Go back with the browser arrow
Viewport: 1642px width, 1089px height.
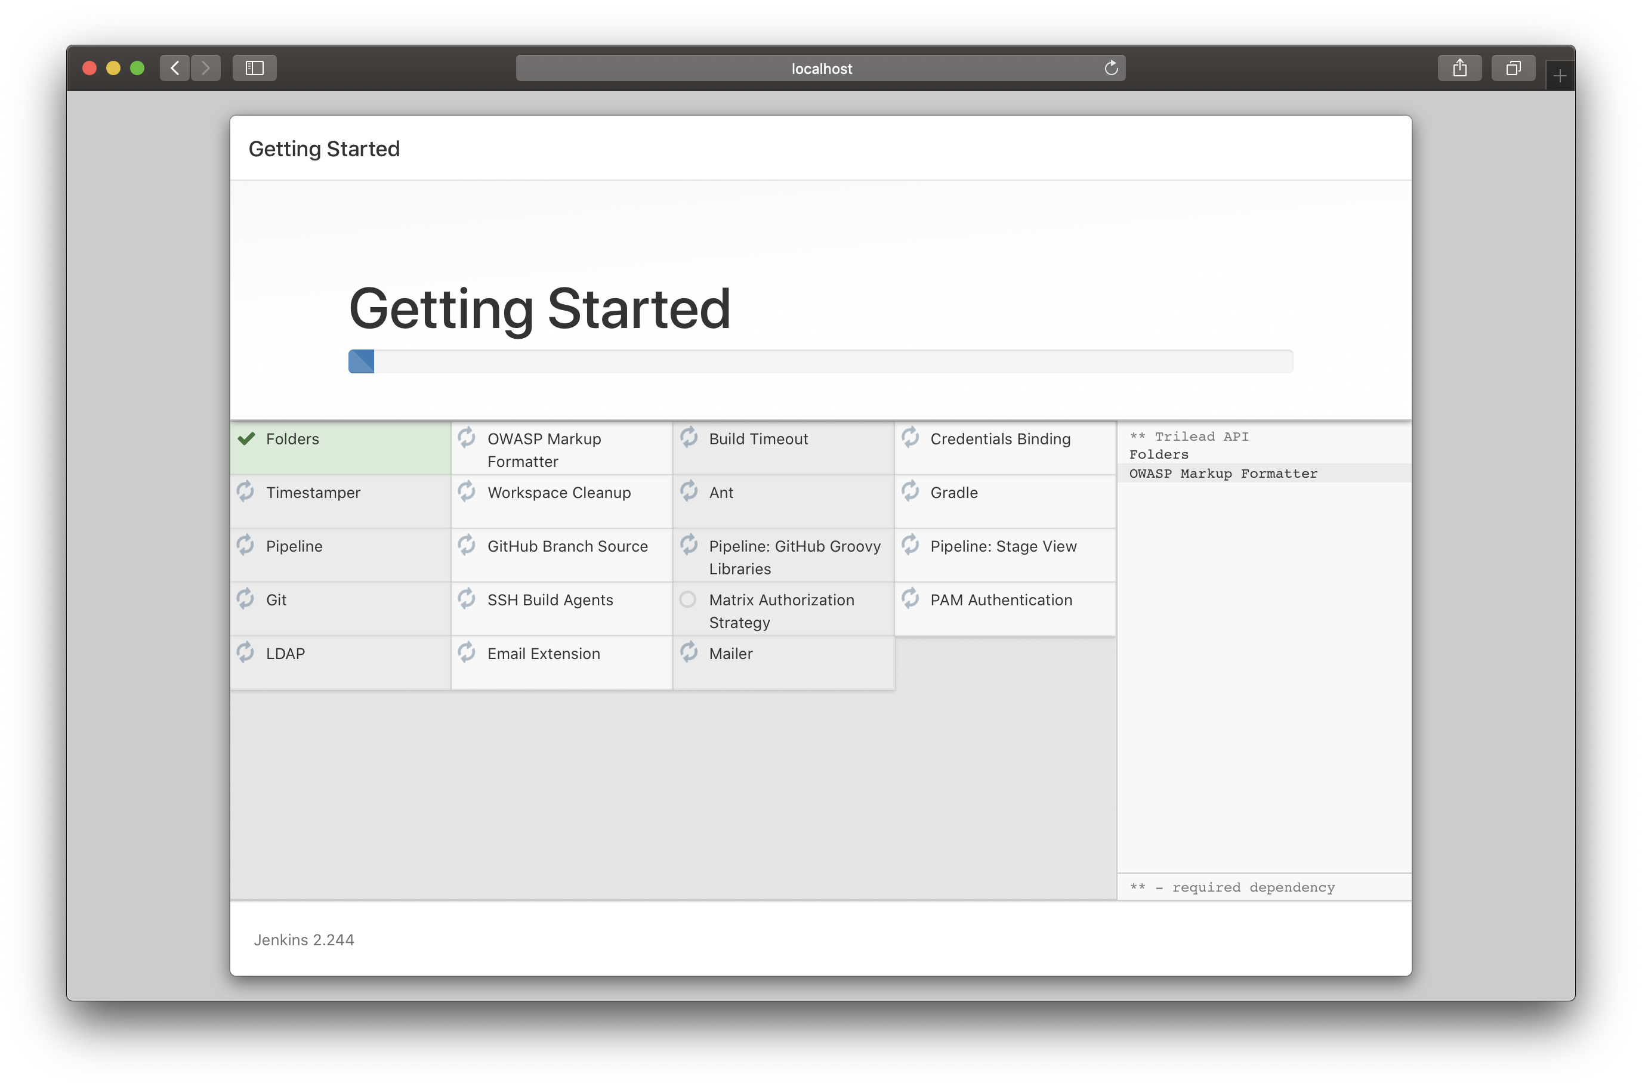tap(174, 68)
